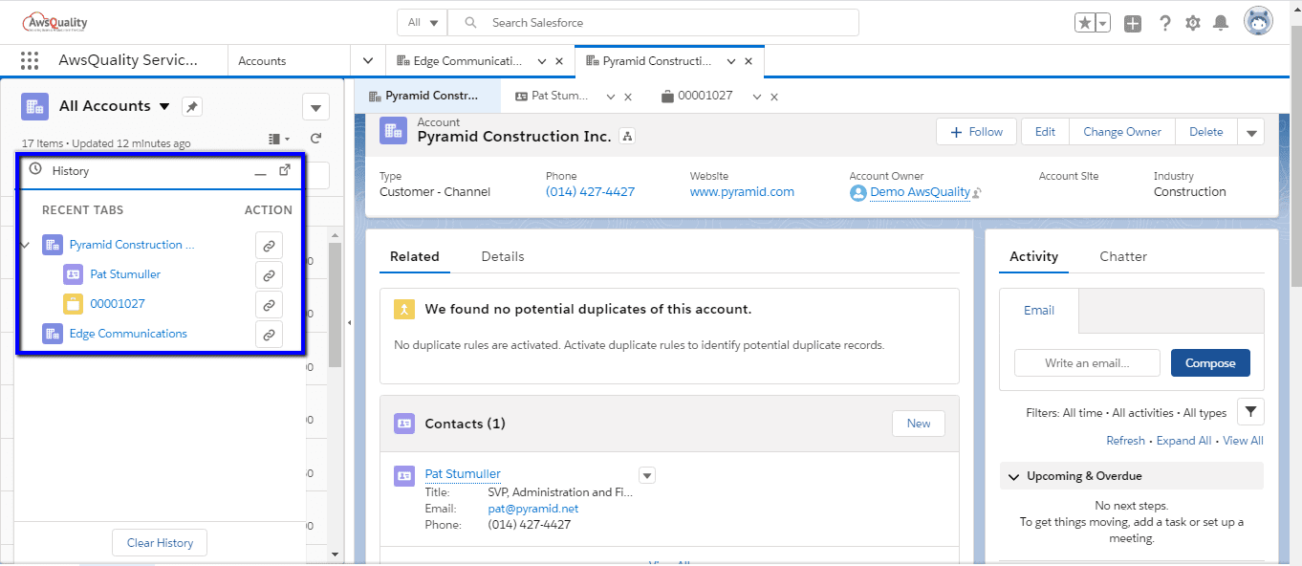Open the Global Actions plus icon
Screen dimensions: 1302x566
click(1133, 24)
